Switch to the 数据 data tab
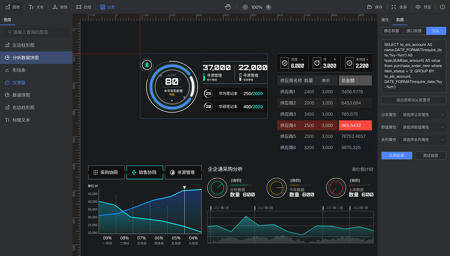Viewport: 450px width, 256px height. tap(400, 20)
